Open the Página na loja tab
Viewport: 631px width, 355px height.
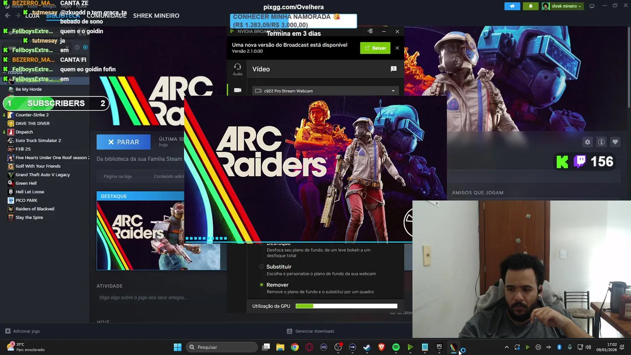click(x=117, y=177)
